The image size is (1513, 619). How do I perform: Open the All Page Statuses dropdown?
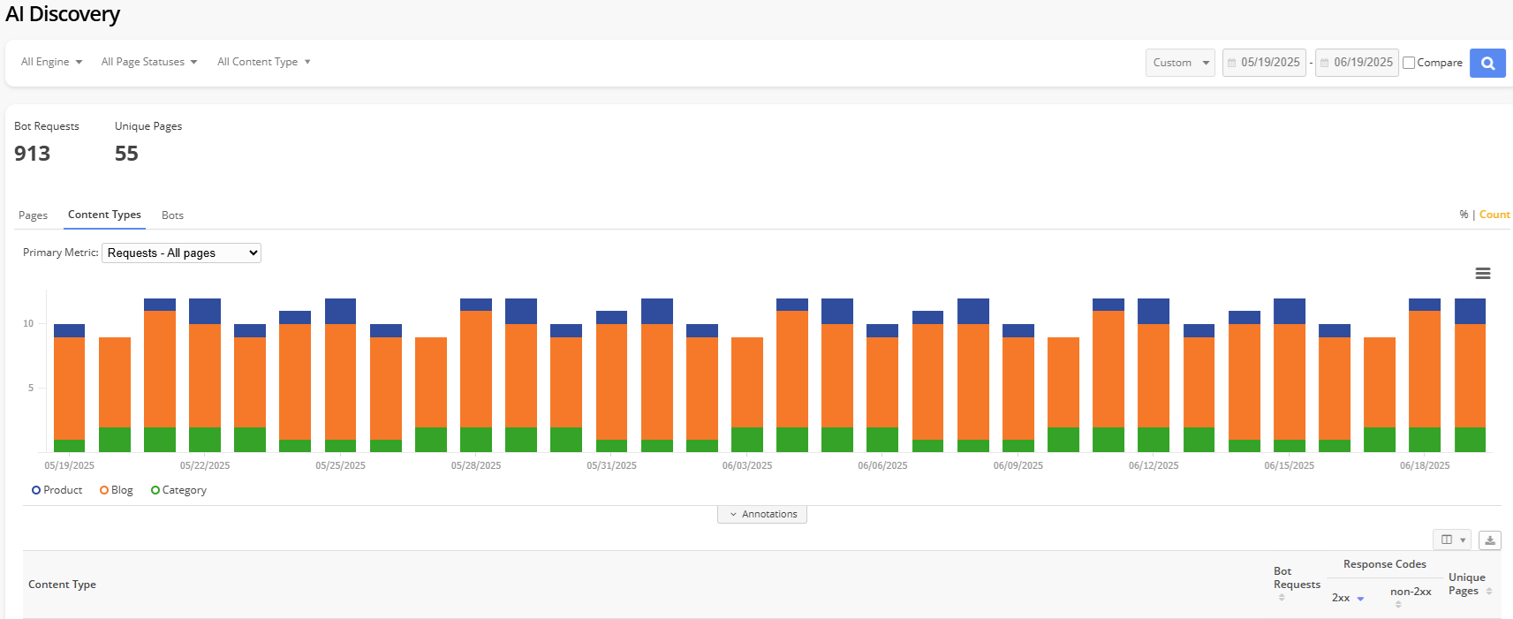click(x=148, y=62)
